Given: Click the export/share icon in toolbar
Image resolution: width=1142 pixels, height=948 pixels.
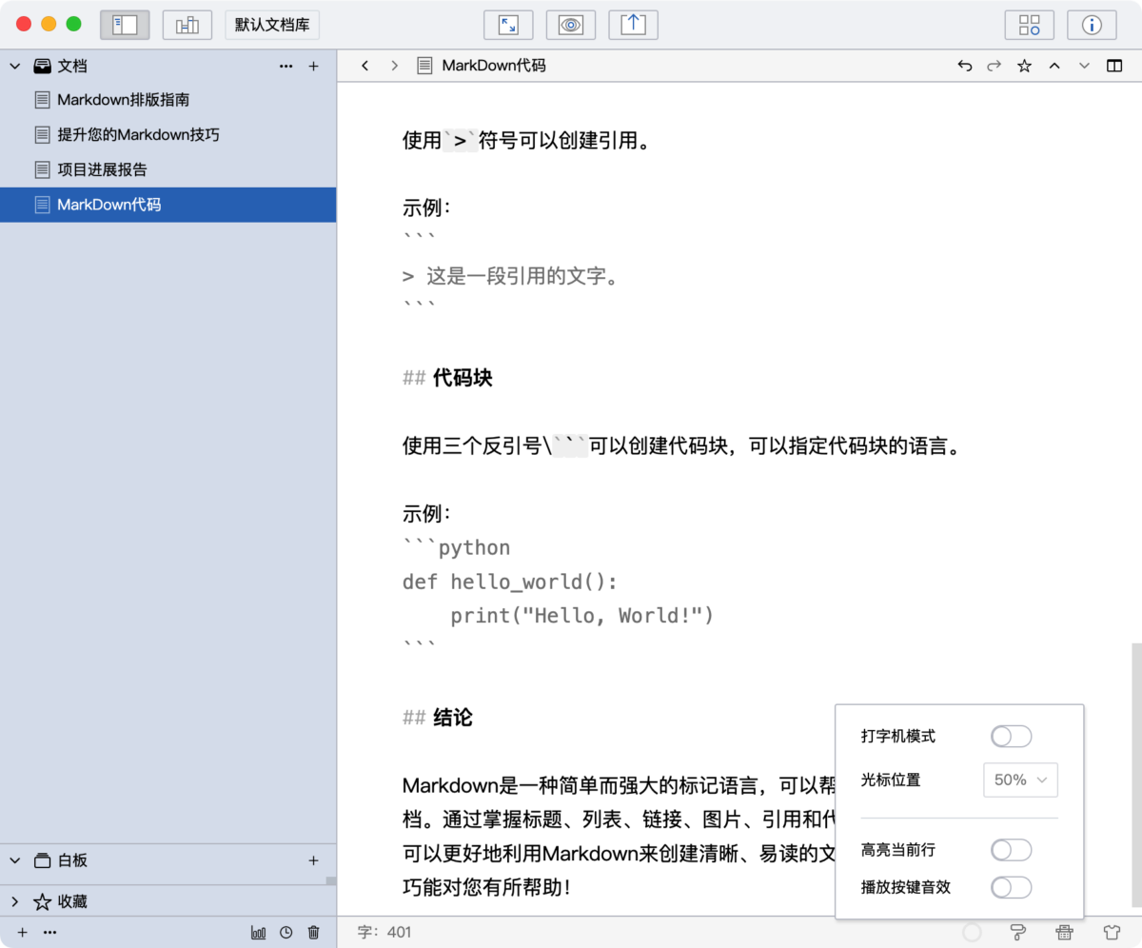Looking at the screenshot, I should pos(633,25).
